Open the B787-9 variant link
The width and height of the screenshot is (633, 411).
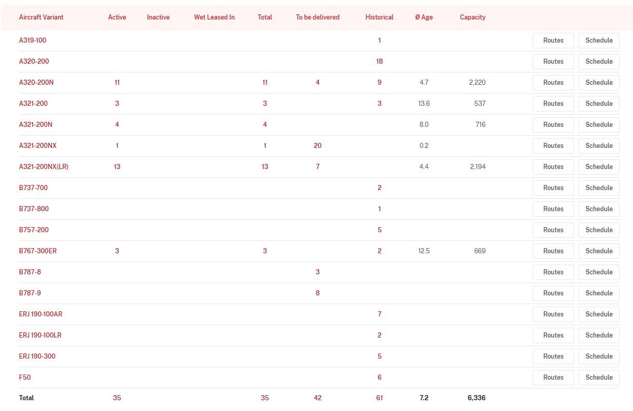coord(30,293)
